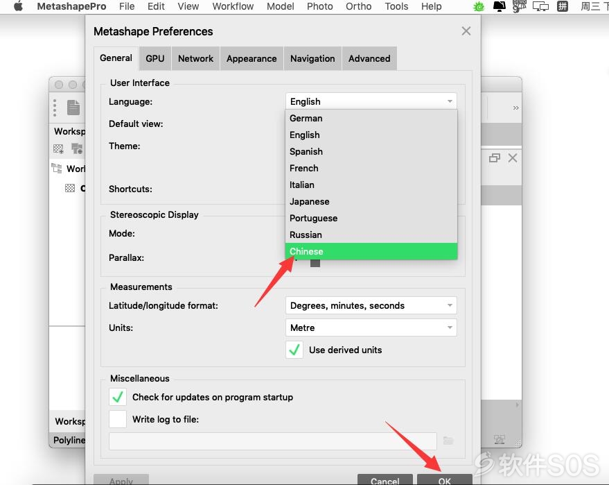Image resolution: width=609 pixels, height=485 pixels.
Task: Select German from language list
Action: coord(371,118)
